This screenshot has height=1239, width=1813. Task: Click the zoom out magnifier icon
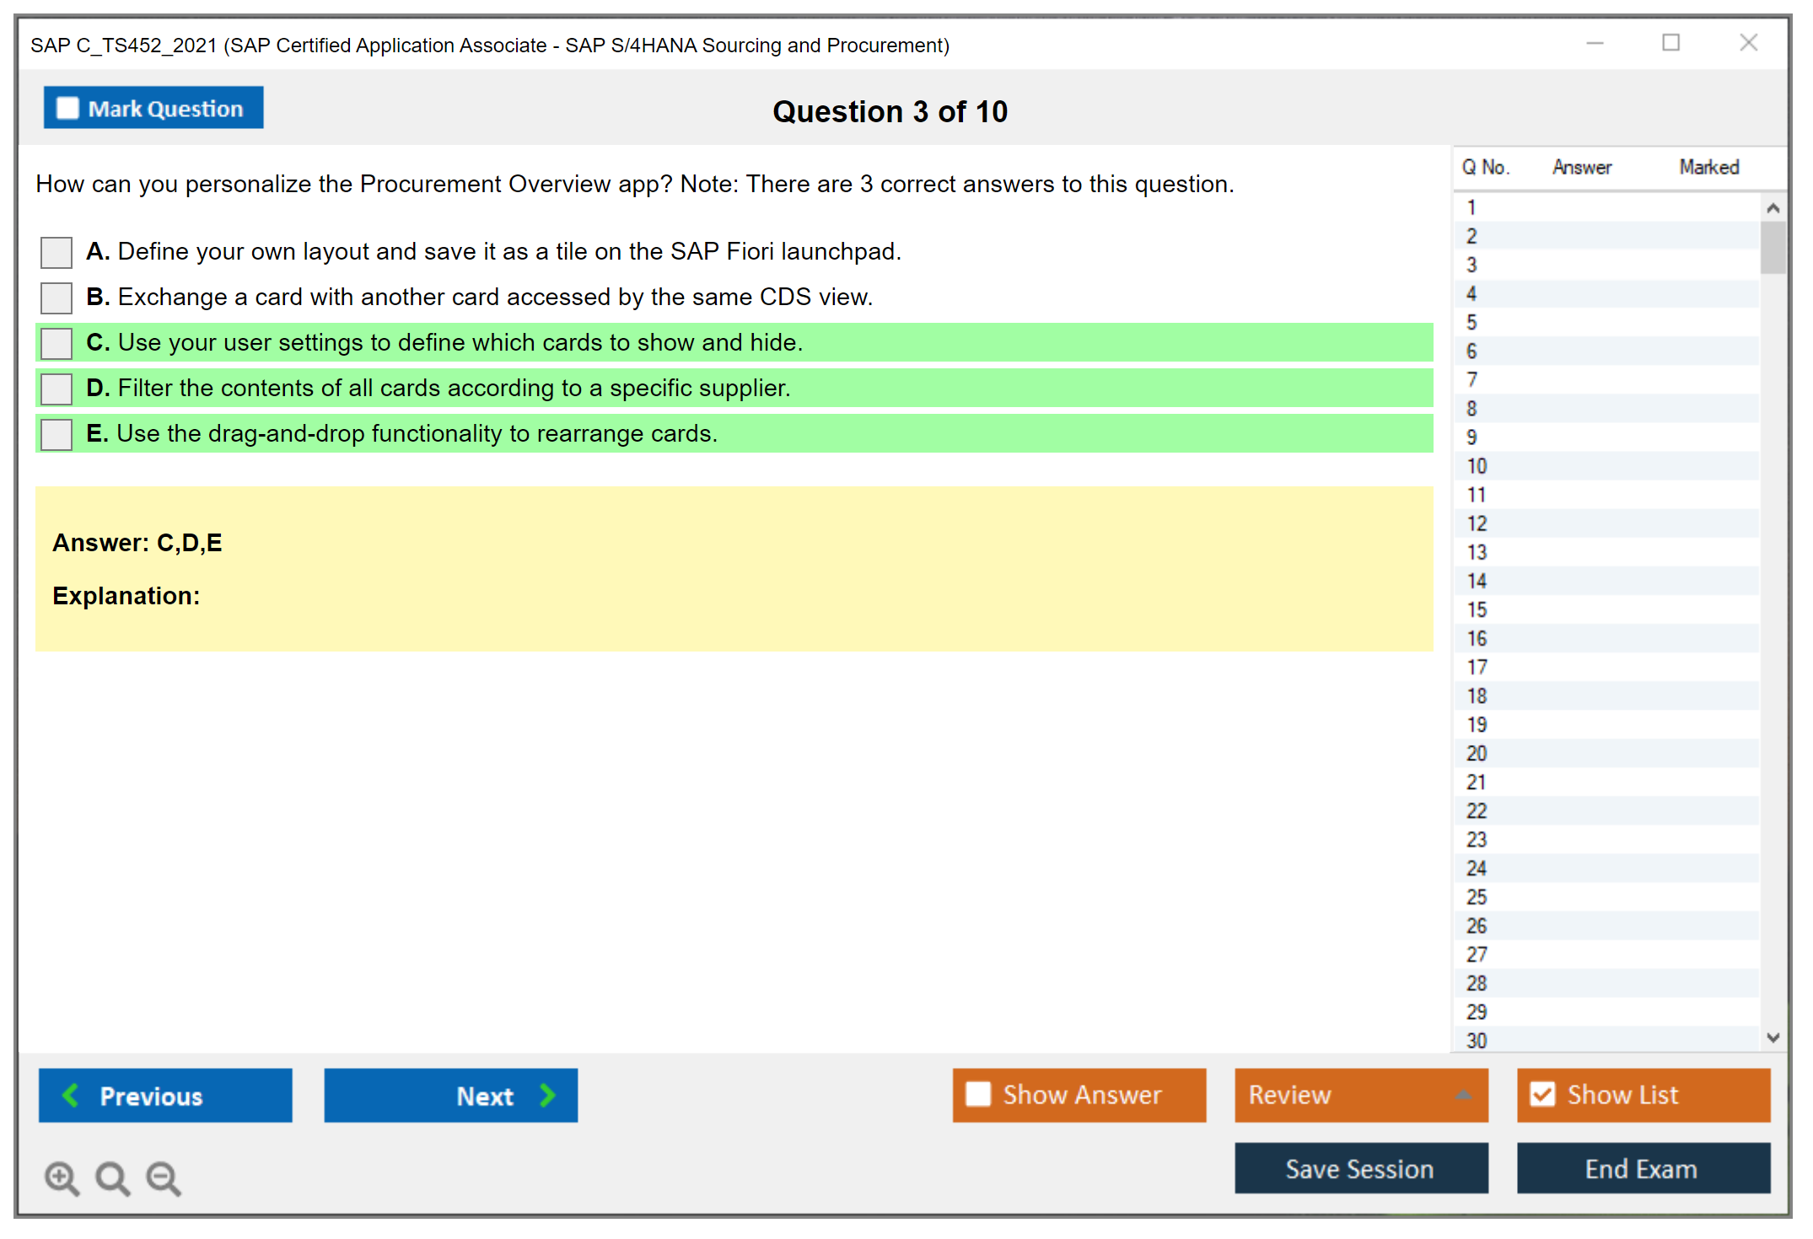[x=164, y=1177]
